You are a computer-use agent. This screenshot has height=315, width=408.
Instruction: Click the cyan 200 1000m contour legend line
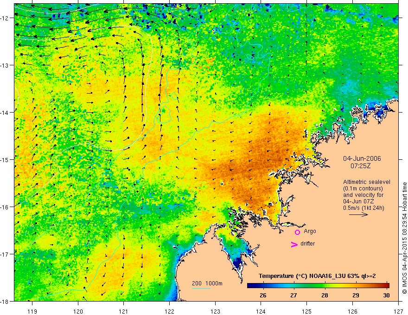tap(201, 288)
